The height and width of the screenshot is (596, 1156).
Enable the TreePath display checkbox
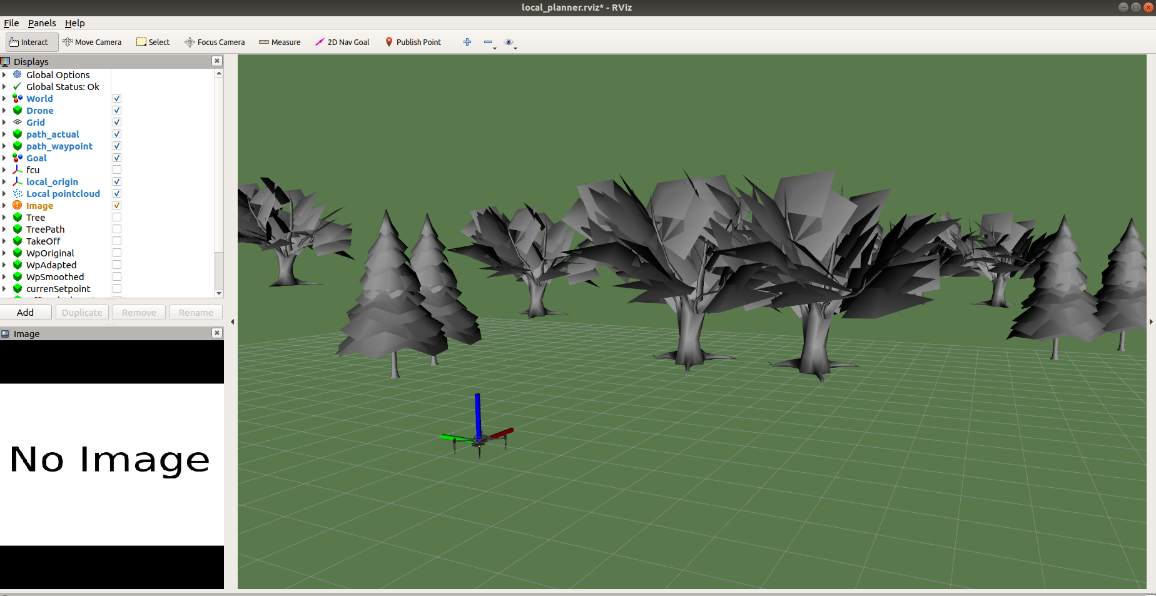pos(117,230)
